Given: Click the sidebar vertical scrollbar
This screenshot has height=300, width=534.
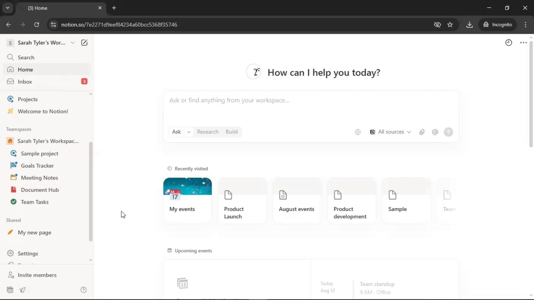Looking at the screenshot, I should [x=91, y=192].
